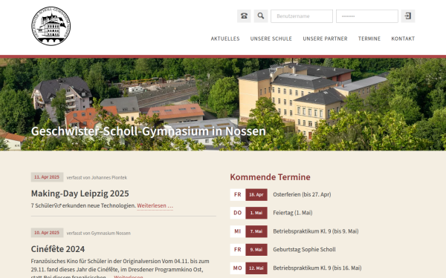446x278 pixels.
Task: Click the school logo emblem
Action: (51, 26)
